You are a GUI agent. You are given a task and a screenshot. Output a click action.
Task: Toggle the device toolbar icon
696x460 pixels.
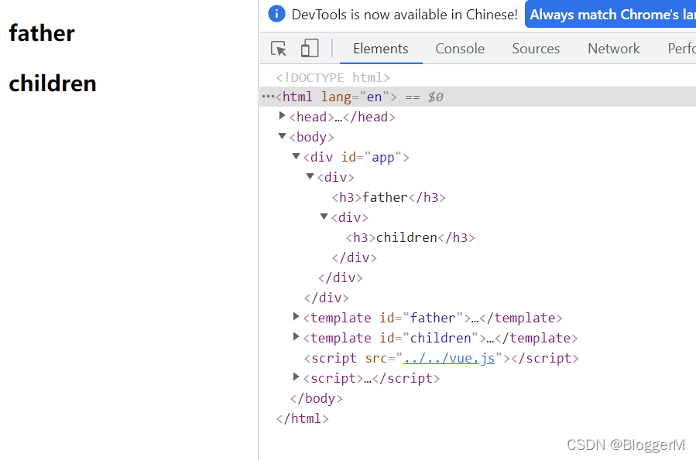click(x=310, y=48)
